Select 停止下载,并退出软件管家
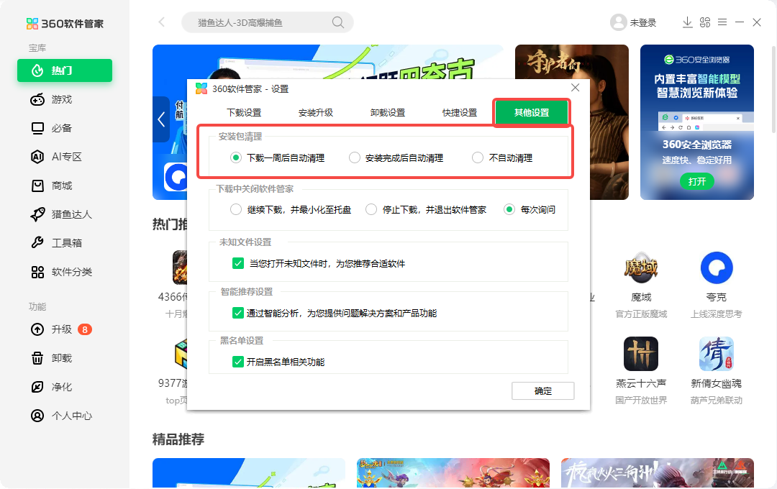777x489 pixels. coord(426,209)
